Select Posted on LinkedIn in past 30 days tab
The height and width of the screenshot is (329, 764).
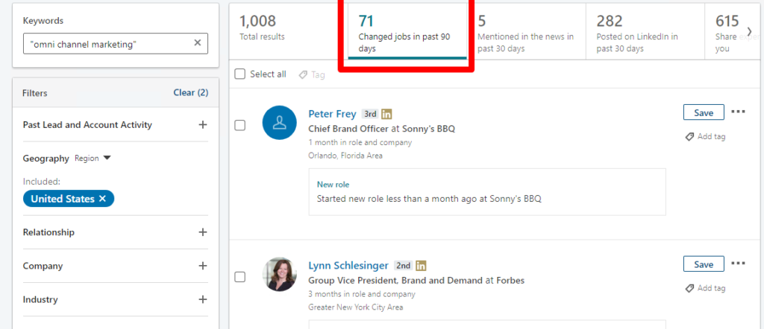(x=645, y=32)
